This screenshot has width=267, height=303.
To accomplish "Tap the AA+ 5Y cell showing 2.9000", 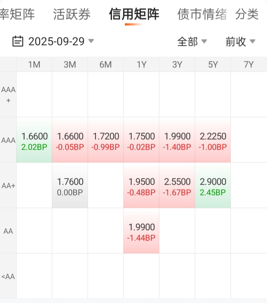I will coord(213,186).
